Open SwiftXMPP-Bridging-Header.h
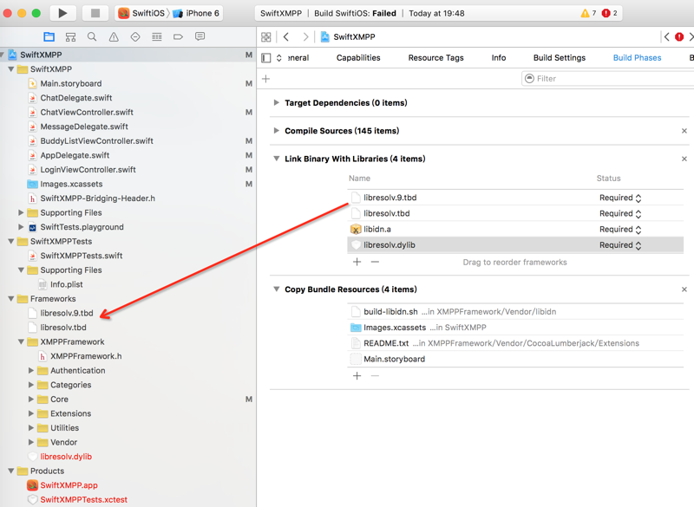The height and width of the screenshot is (507, 694). pos(98,198)
